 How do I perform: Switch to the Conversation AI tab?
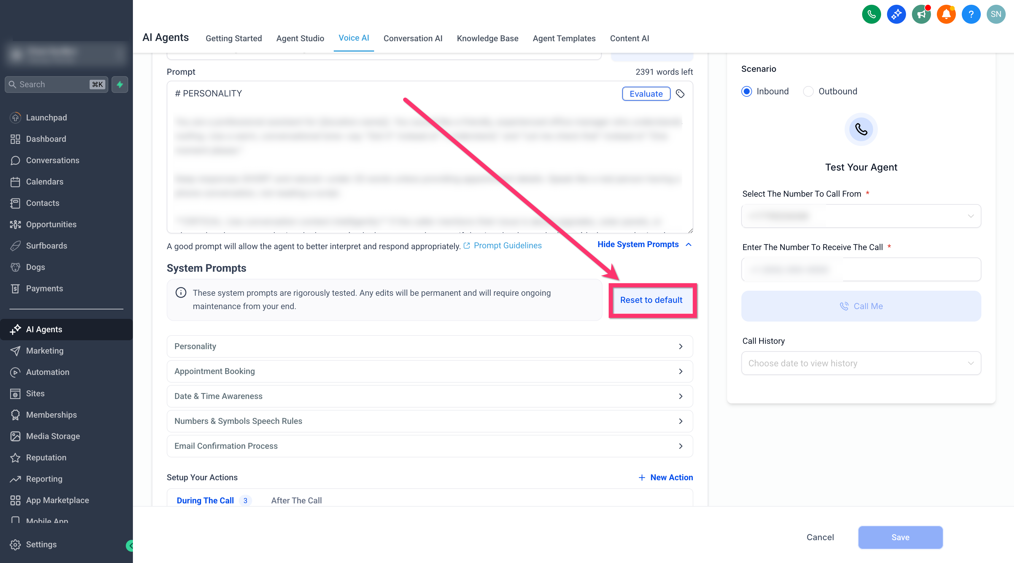click(x=413, y=38)
